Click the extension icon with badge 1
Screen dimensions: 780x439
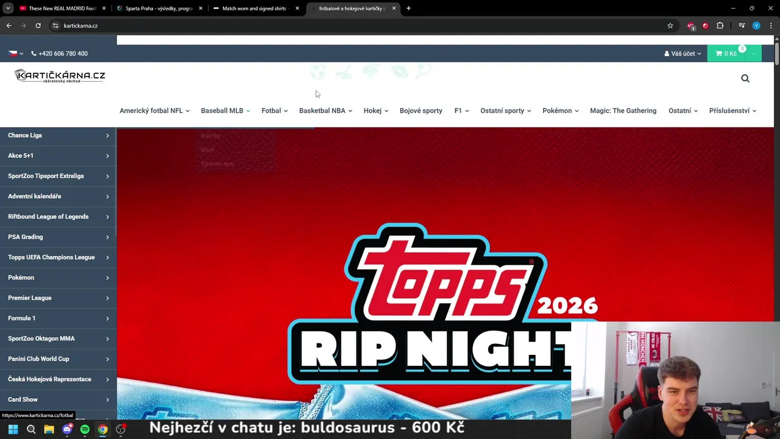click(x=690, y=26)
